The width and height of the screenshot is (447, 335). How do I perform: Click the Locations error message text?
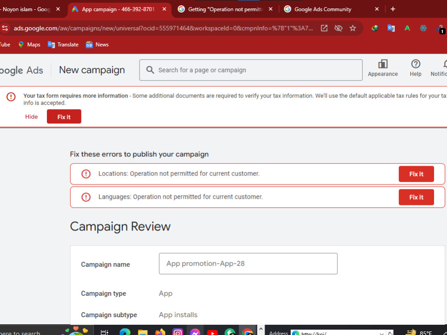coord(179,173)
